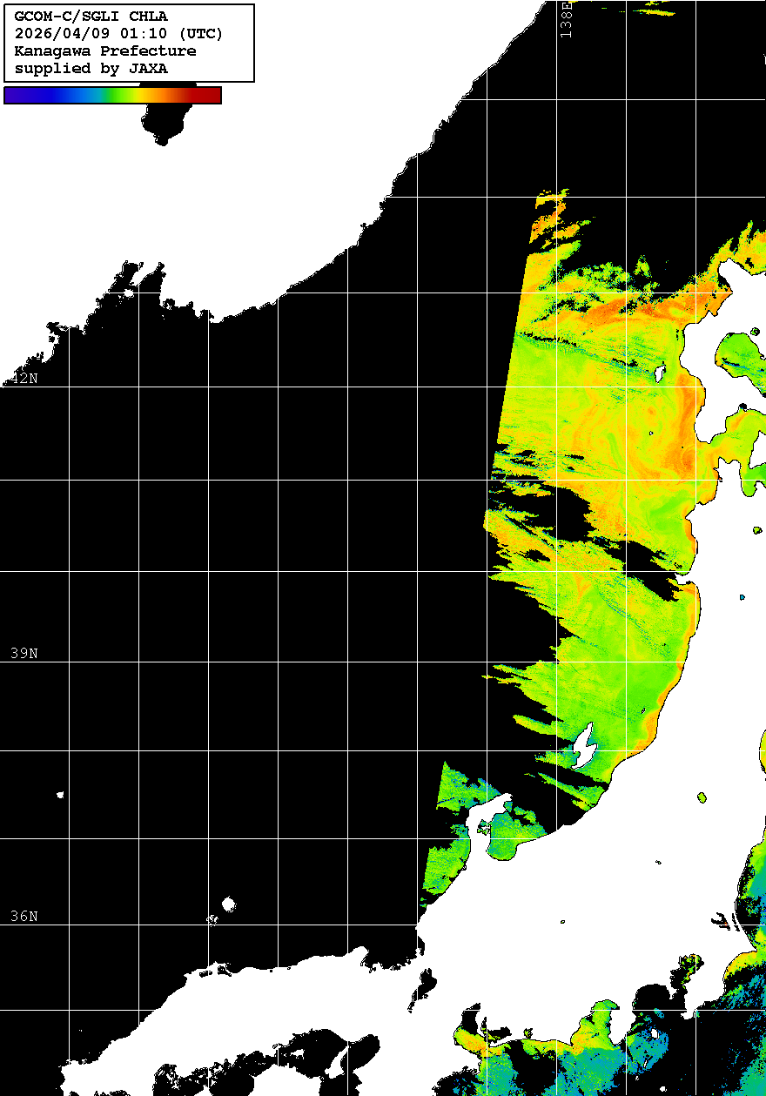
Task: Click the 39N latitude label
Action: [24, 653]
